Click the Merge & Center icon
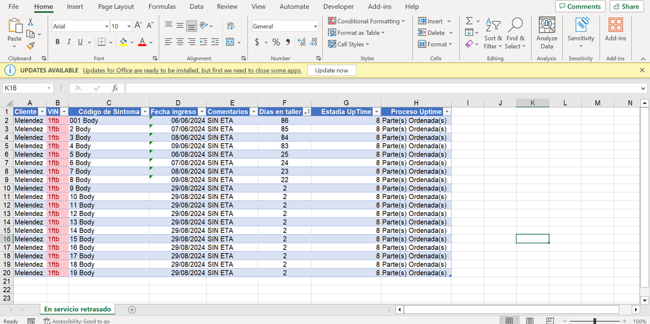Image resolution: width=650 pixels, height=324 pixels. click(x=230, y=42)
